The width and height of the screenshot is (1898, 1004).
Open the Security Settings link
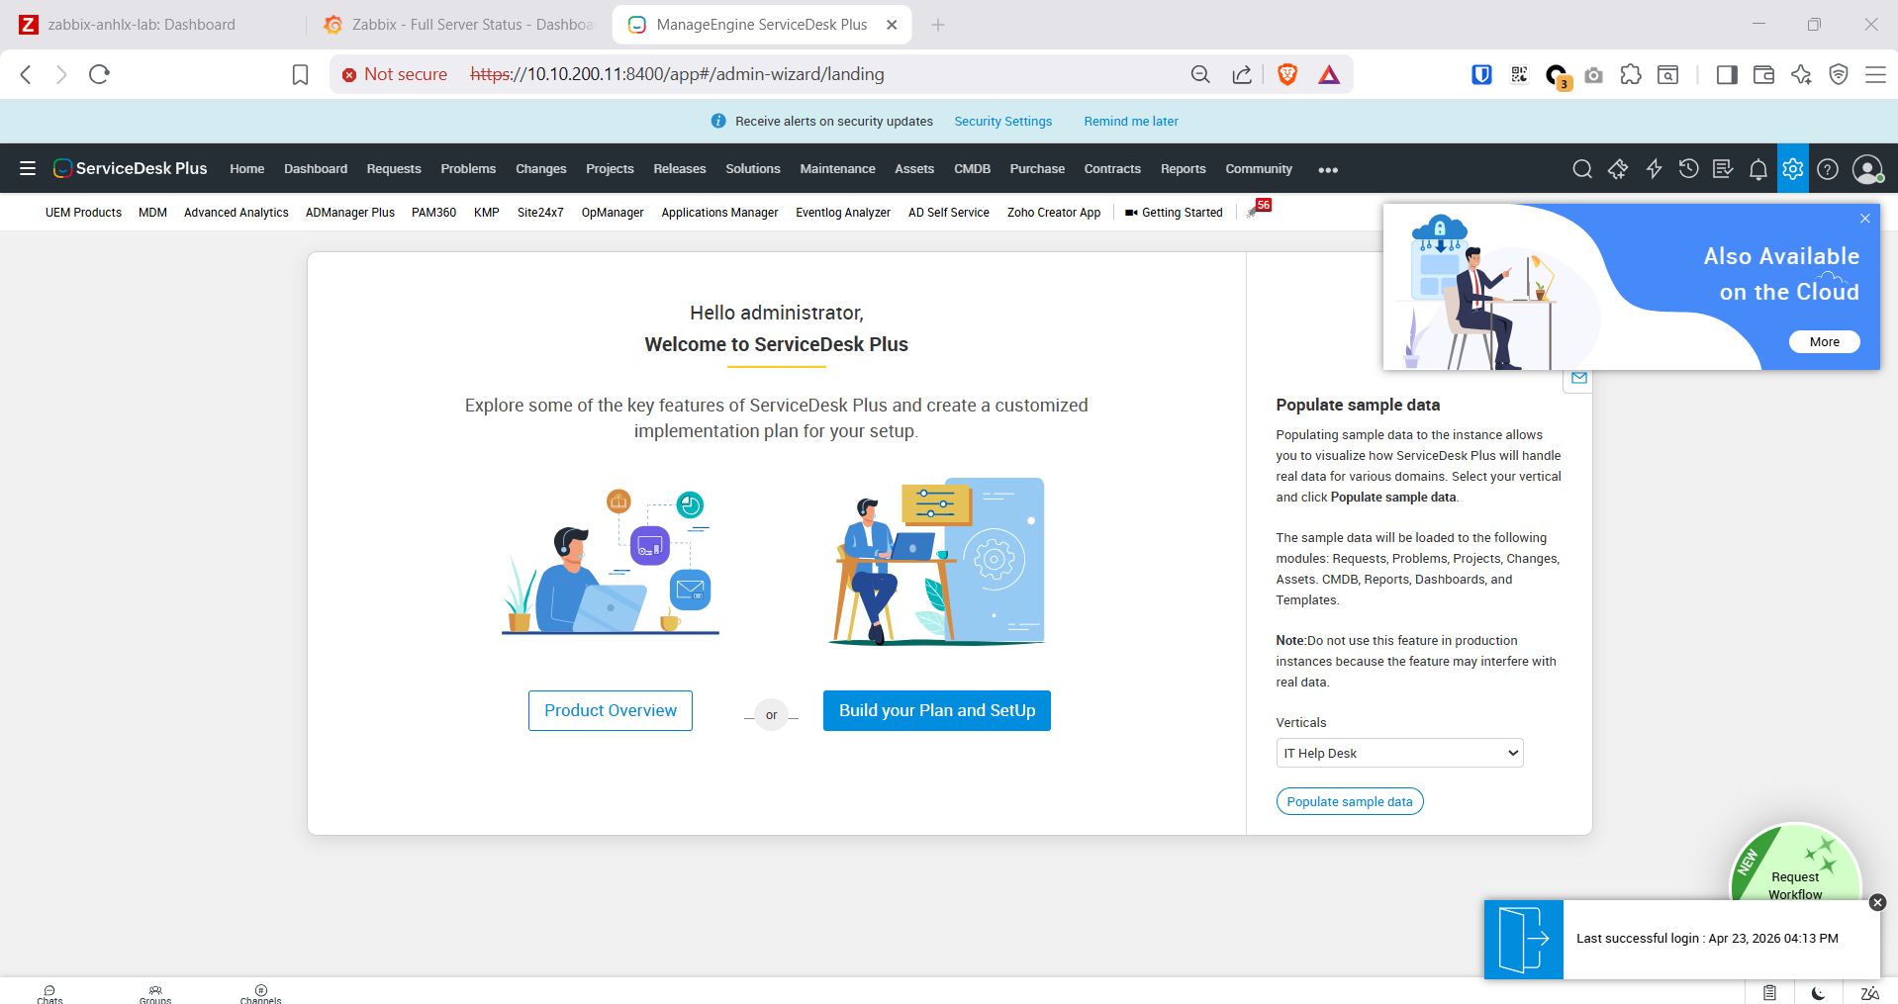pos(1002,122)
